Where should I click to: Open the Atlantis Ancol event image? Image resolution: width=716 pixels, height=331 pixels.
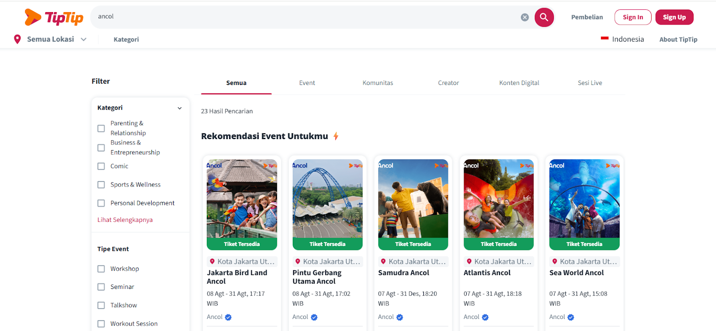499,199
